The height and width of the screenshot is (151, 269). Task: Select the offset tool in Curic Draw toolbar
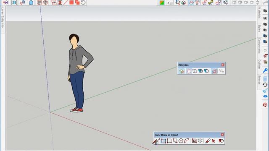[x=194, y=141]
